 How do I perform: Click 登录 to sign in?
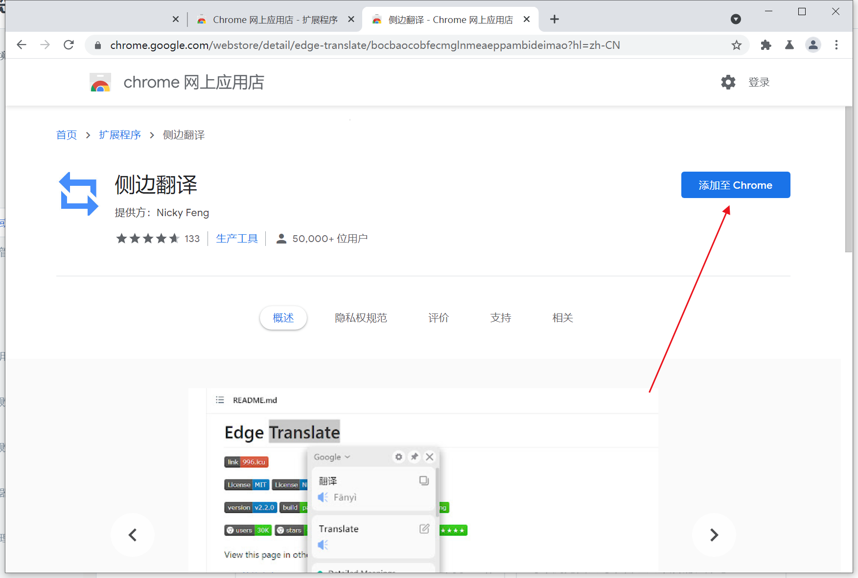point(759,82)
